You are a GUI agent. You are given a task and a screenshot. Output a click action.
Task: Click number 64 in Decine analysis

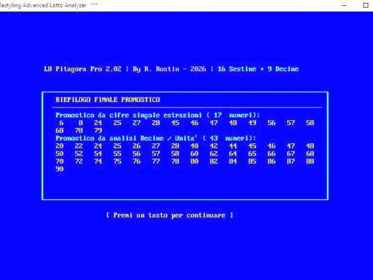233,153
